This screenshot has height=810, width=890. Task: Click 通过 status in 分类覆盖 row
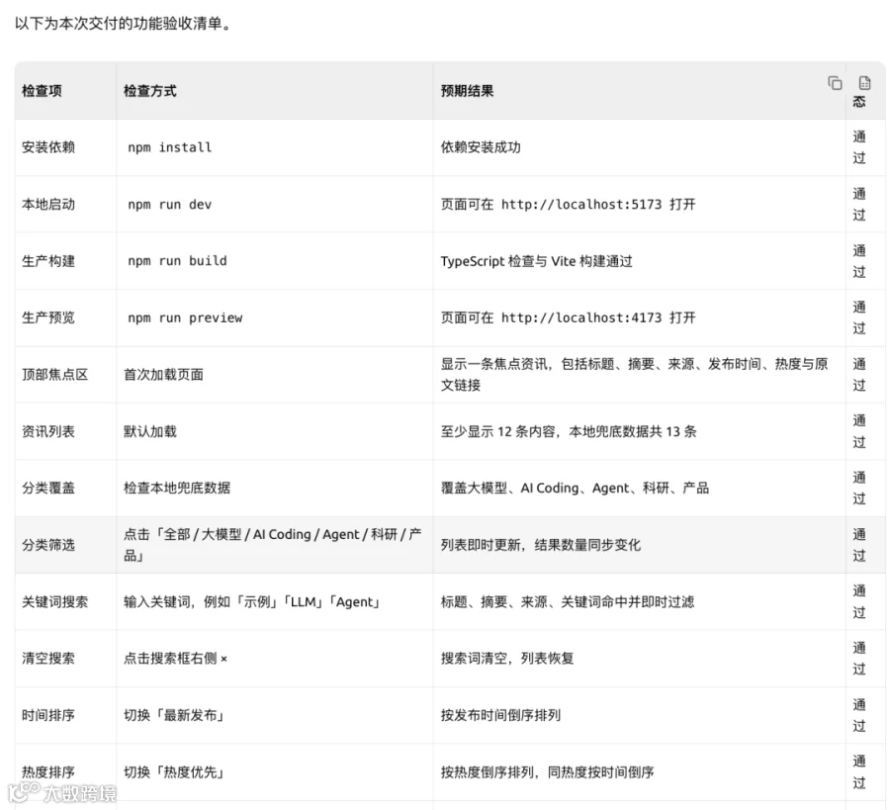pyautogui.click(x=859, y=489)
